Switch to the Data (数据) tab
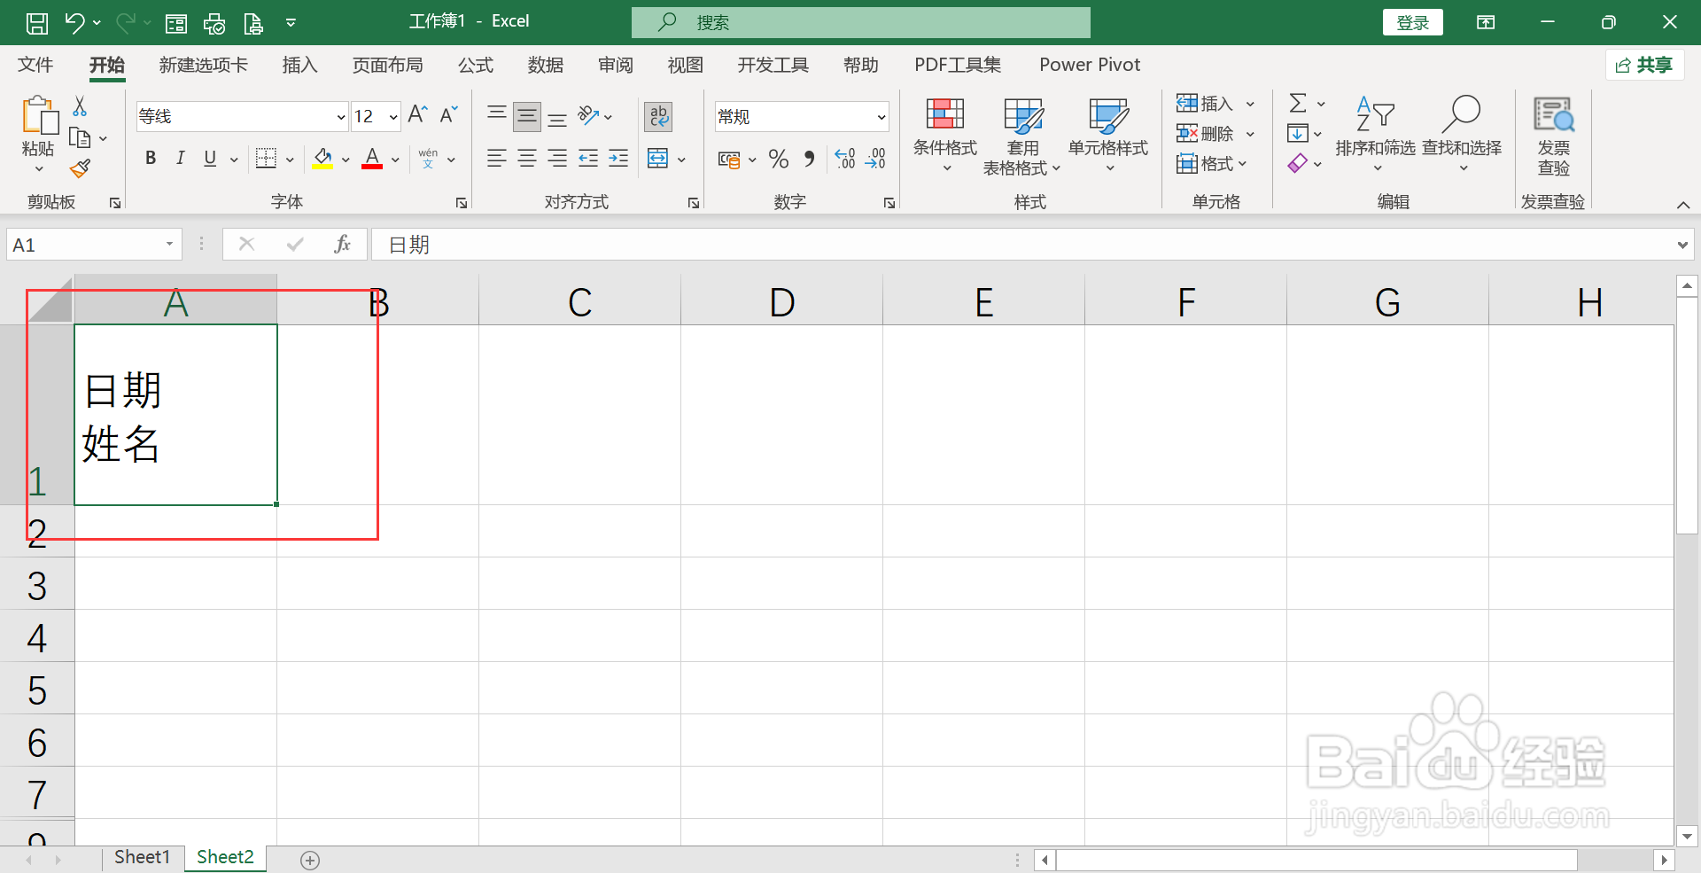The height and width of the screenshot is (873, 1701). tap(545, 65)
